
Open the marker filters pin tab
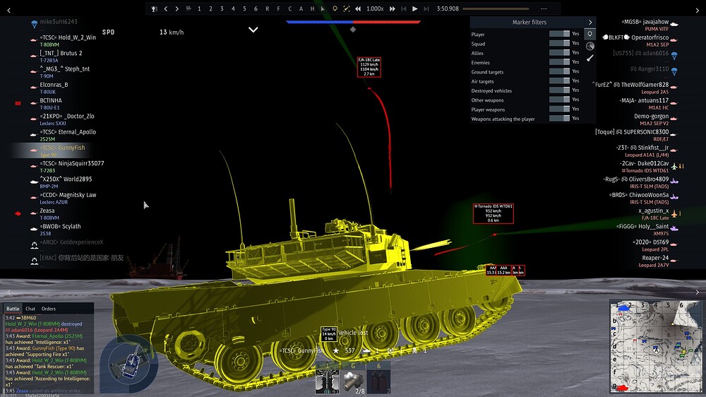[x=590, y=34]
